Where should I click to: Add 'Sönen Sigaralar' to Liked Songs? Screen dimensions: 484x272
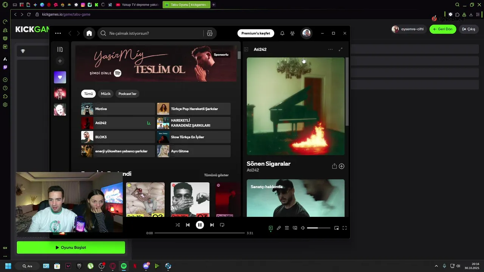point(341,166)
